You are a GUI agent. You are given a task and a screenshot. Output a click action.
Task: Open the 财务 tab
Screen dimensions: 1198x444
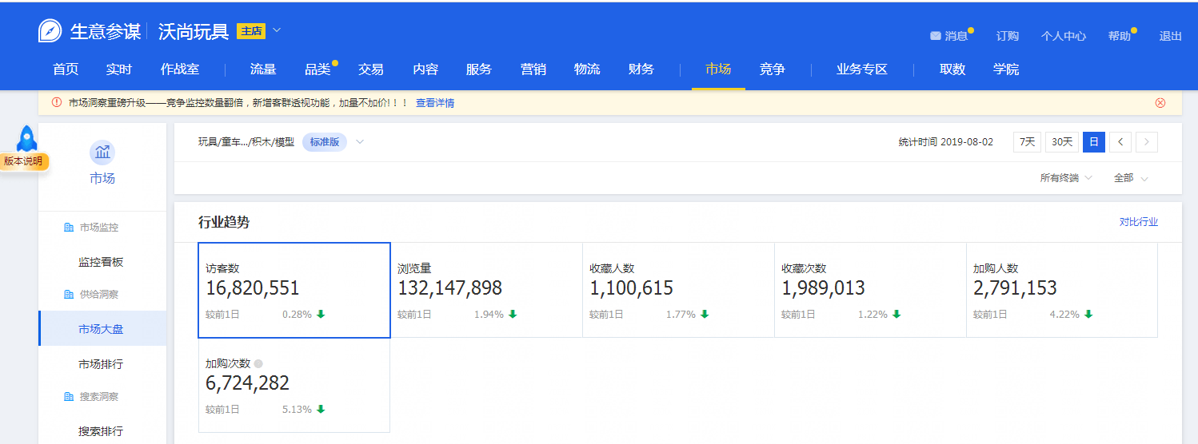(x=641, y=69)
